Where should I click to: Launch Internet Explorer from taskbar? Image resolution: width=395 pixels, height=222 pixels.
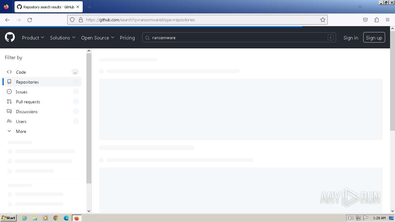click(x=24, y=218)
